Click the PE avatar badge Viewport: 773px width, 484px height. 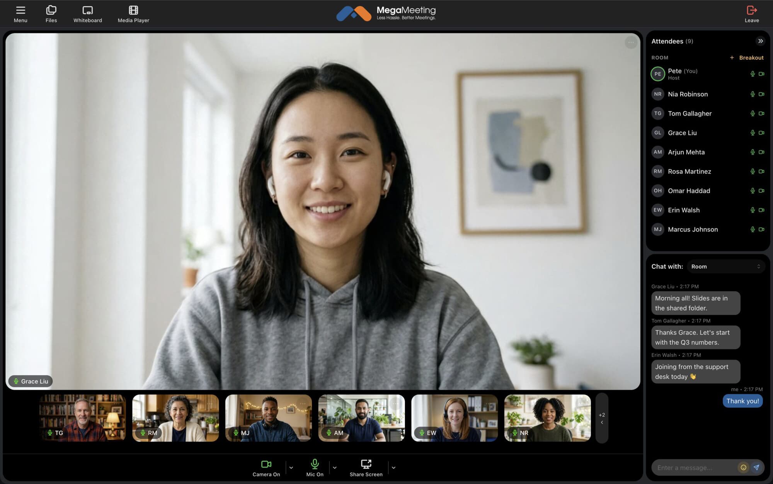657,74
